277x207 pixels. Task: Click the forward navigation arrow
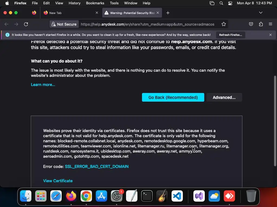(16, 24)
